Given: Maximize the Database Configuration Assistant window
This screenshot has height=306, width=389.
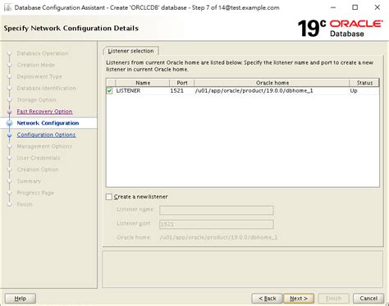Looking at the screenshot, I should coord(355,7).
